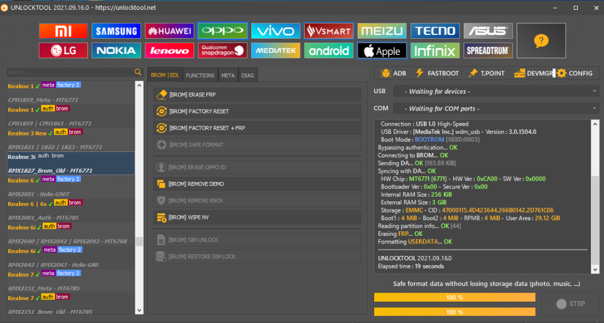The height and width of the screenshot is (323, 604).
Task: Click the UNLOCKTOOL app icon in title bar
Action: (x=4, y=8)
